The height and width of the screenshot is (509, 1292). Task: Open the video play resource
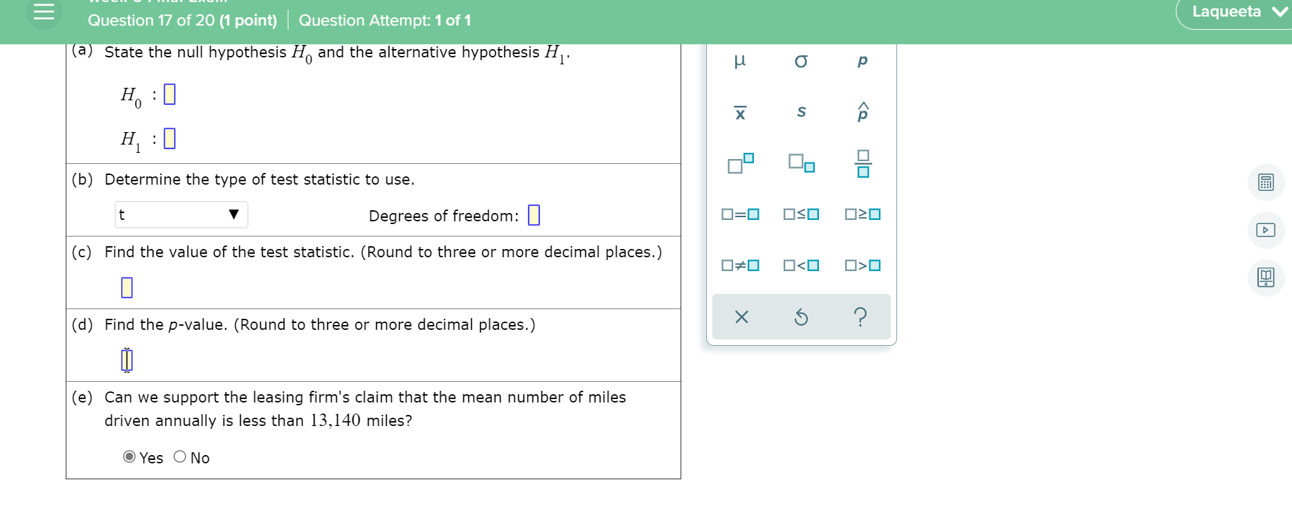[1266, 230]
